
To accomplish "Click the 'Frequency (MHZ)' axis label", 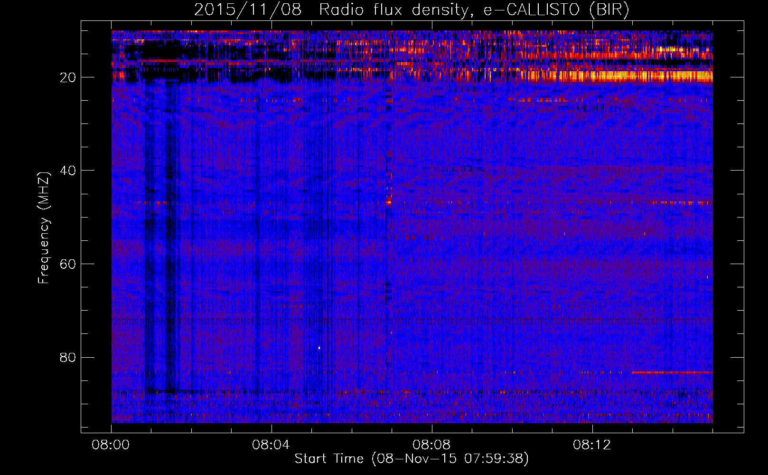I will pos(43,228).
